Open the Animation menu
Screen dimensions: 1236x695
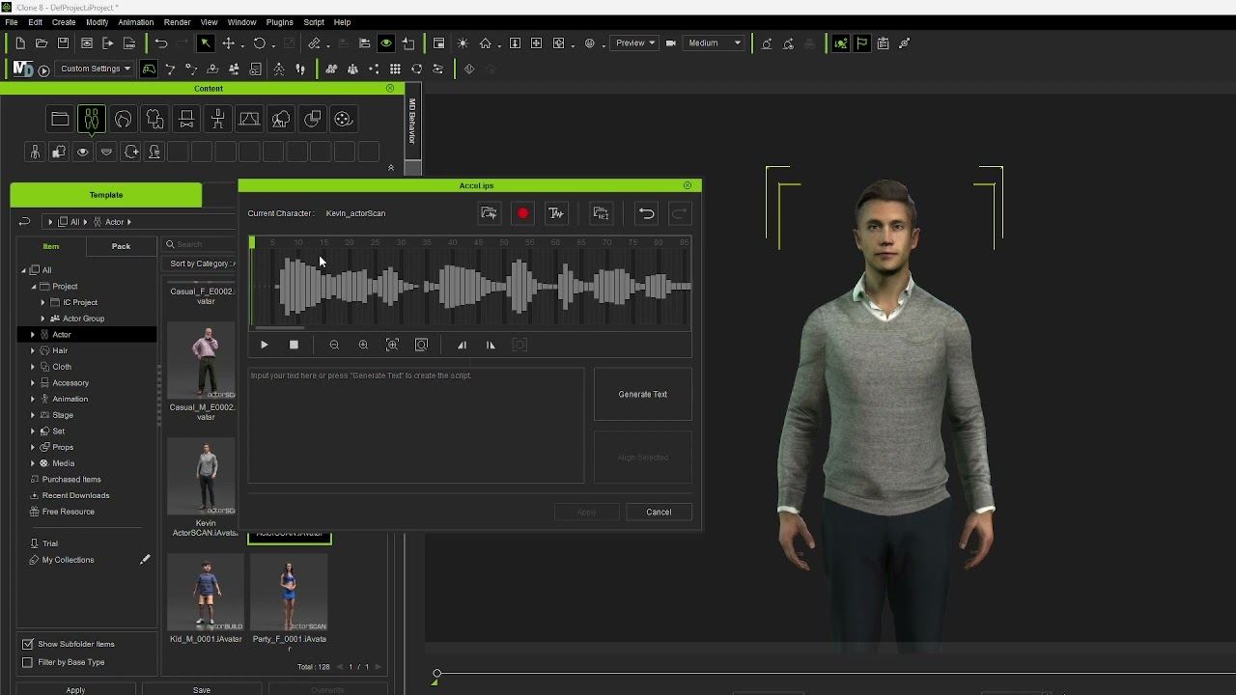(135, 22)
